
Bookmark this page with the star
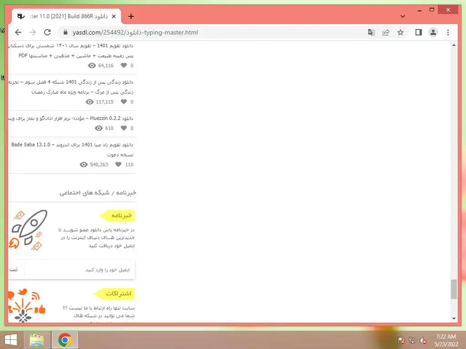[x=400, y=32]
